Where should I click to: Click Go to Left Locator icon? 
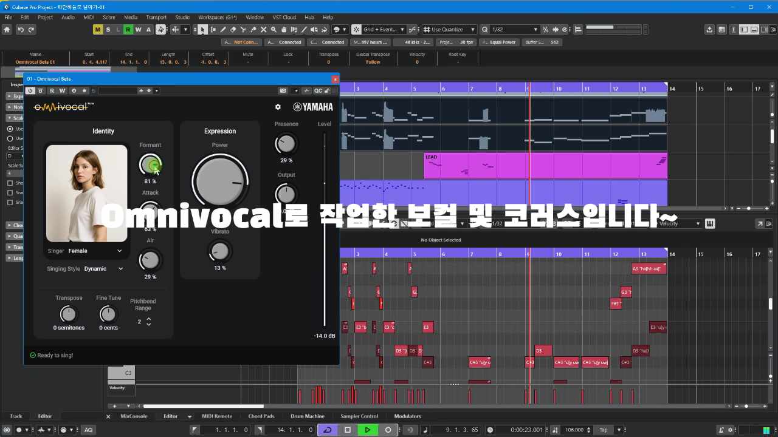coord(194,430)
